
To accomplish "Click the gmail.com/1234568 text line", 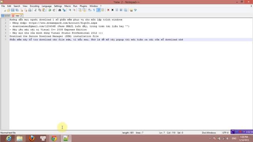I will (70, 26).
